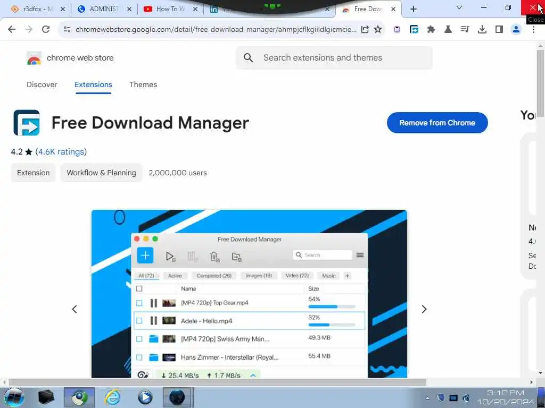This screenshot has width=545, height=408.
Task: Open the Extensions puzzle piece menu
Action: click(431, 30)
